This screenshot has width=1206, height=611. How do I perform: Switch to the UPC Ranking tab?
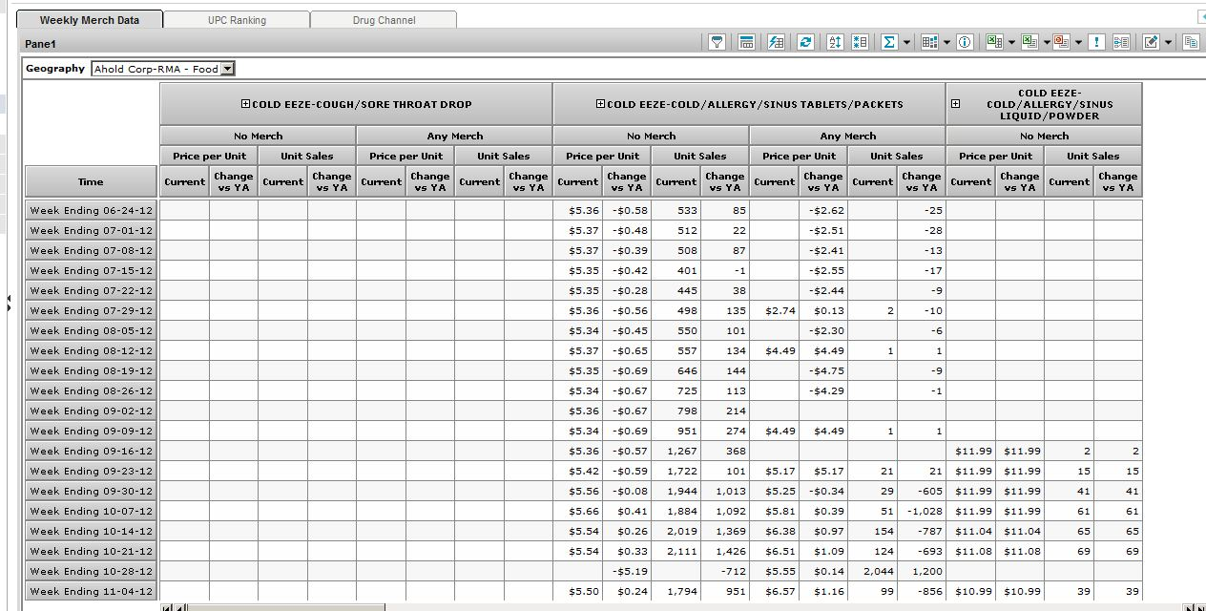237,20
